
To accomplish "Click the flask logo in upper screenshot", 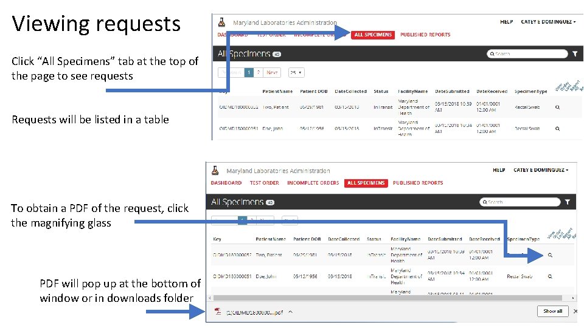I will 221,22.
